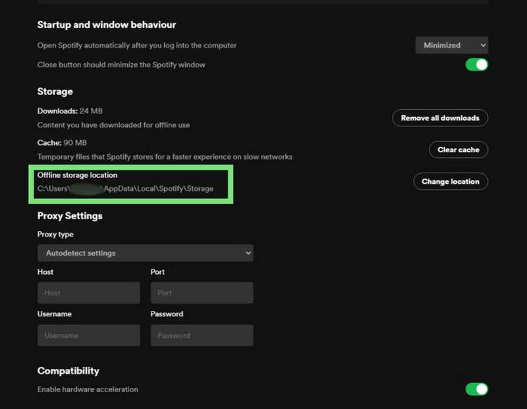The height and width of the screenshot is (409, 527).
Task: Click the "Compatibility" section heading
Action: click(x=68, y=371)
